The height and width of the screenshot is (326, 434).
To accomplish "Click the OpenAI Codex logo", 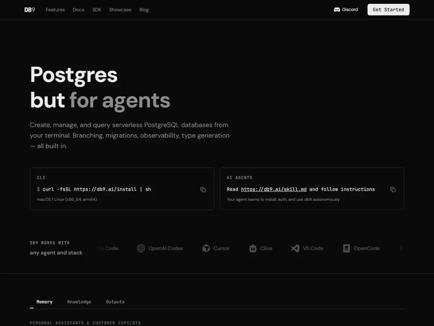I will coord(141,248).
